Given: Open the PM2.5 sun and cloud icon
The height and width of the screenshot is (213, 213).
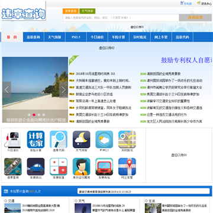Looking at the screenshot, I should pyautogui.click(x=104, y=140).
